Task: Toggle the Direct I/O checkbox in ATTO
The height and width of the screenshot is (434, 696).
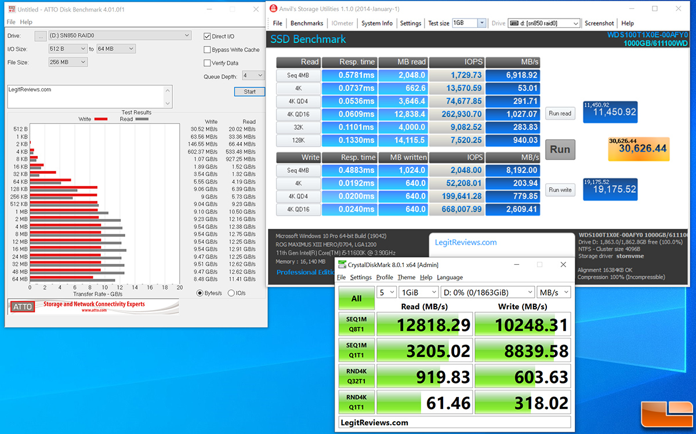Action: [207, 36]
